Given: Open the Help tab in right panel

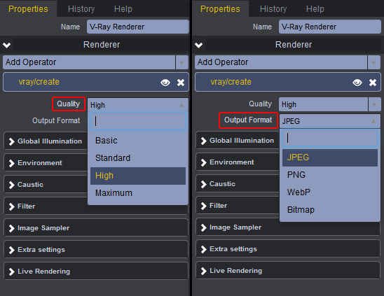Looking at the screenshot, I should (315, 9).
